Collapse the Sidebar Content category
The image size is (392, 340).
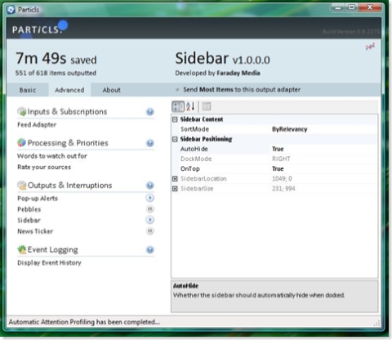pyautogui.click(x=175, y=119)
